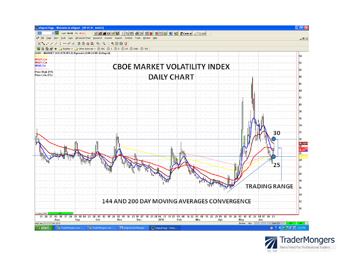Click the open folder toolbar icon
Screen dimensions: 342x256
point(113,33)
